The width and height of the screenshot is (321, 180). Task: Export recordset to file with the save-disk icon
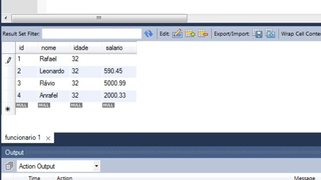[x=257, y=33]
